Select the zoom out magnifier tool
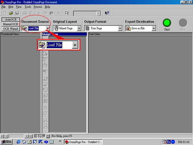 [x=45, y=126]
